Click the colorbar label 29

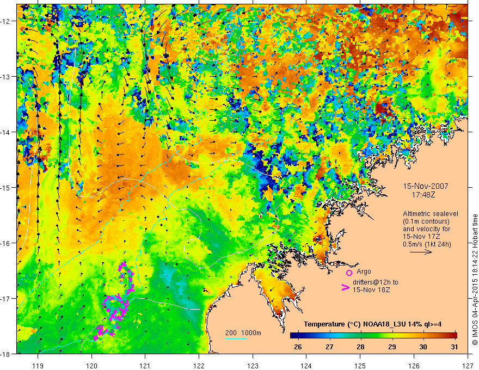click(392, 347)
